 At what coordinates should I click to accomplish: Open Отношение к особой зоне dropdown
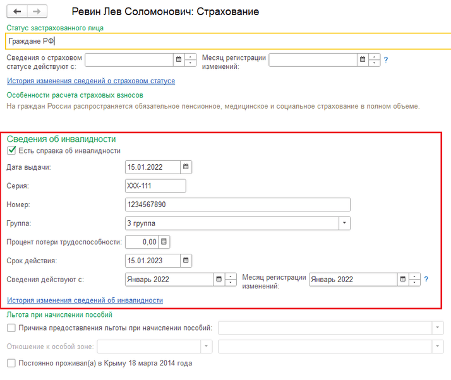(x=206, y=347)
